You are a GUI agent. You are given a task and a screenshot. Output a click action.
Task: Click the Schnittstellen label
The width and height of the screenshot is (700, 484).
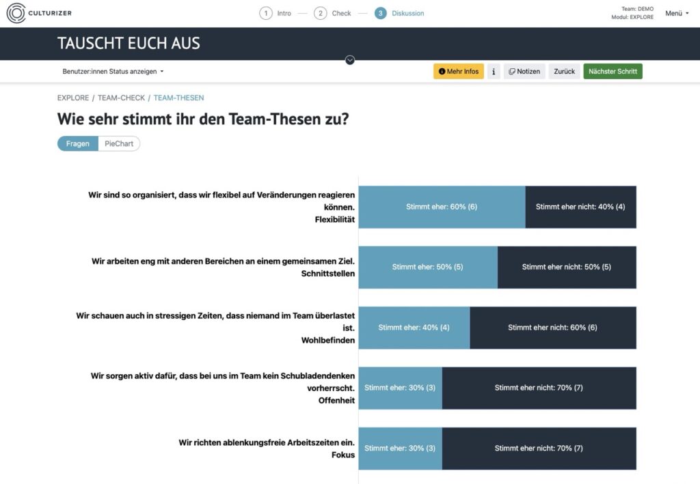tap(328, 273)
